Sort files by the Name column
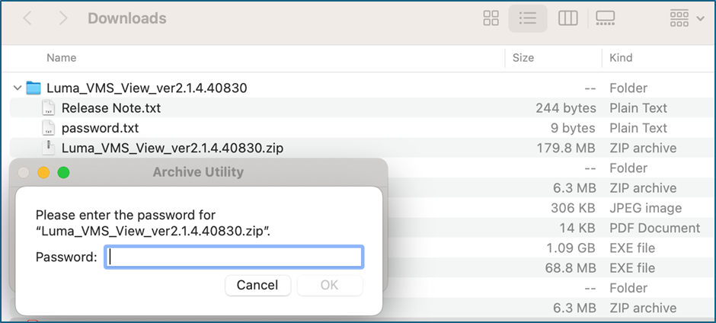 (x=61, y=58)
